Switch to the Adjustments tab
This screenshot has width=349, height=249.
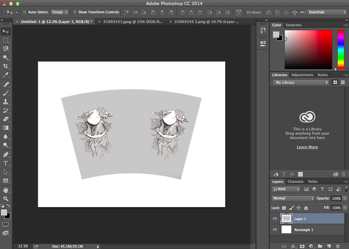pyautogui.click(x=302, y=75)
